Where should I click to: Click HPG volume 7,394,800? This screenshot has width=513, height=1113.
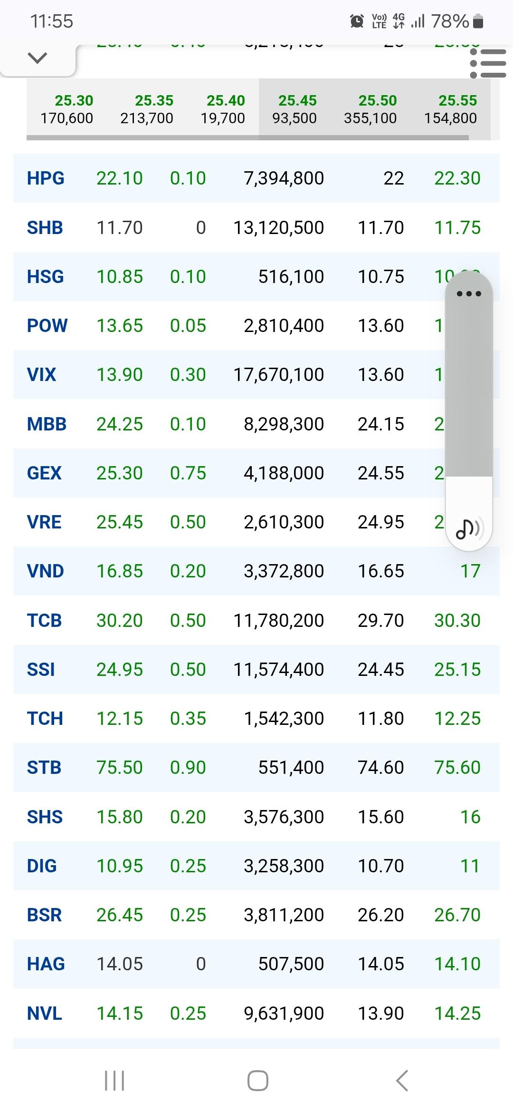point(284,178)
